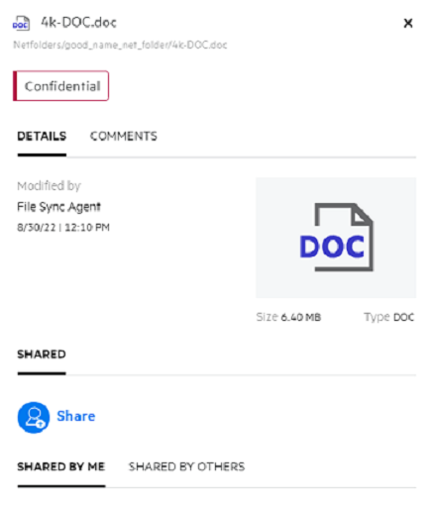Click the Size 6.40 MB label
This screenshot has height=505, width=436.
(288, 317)
